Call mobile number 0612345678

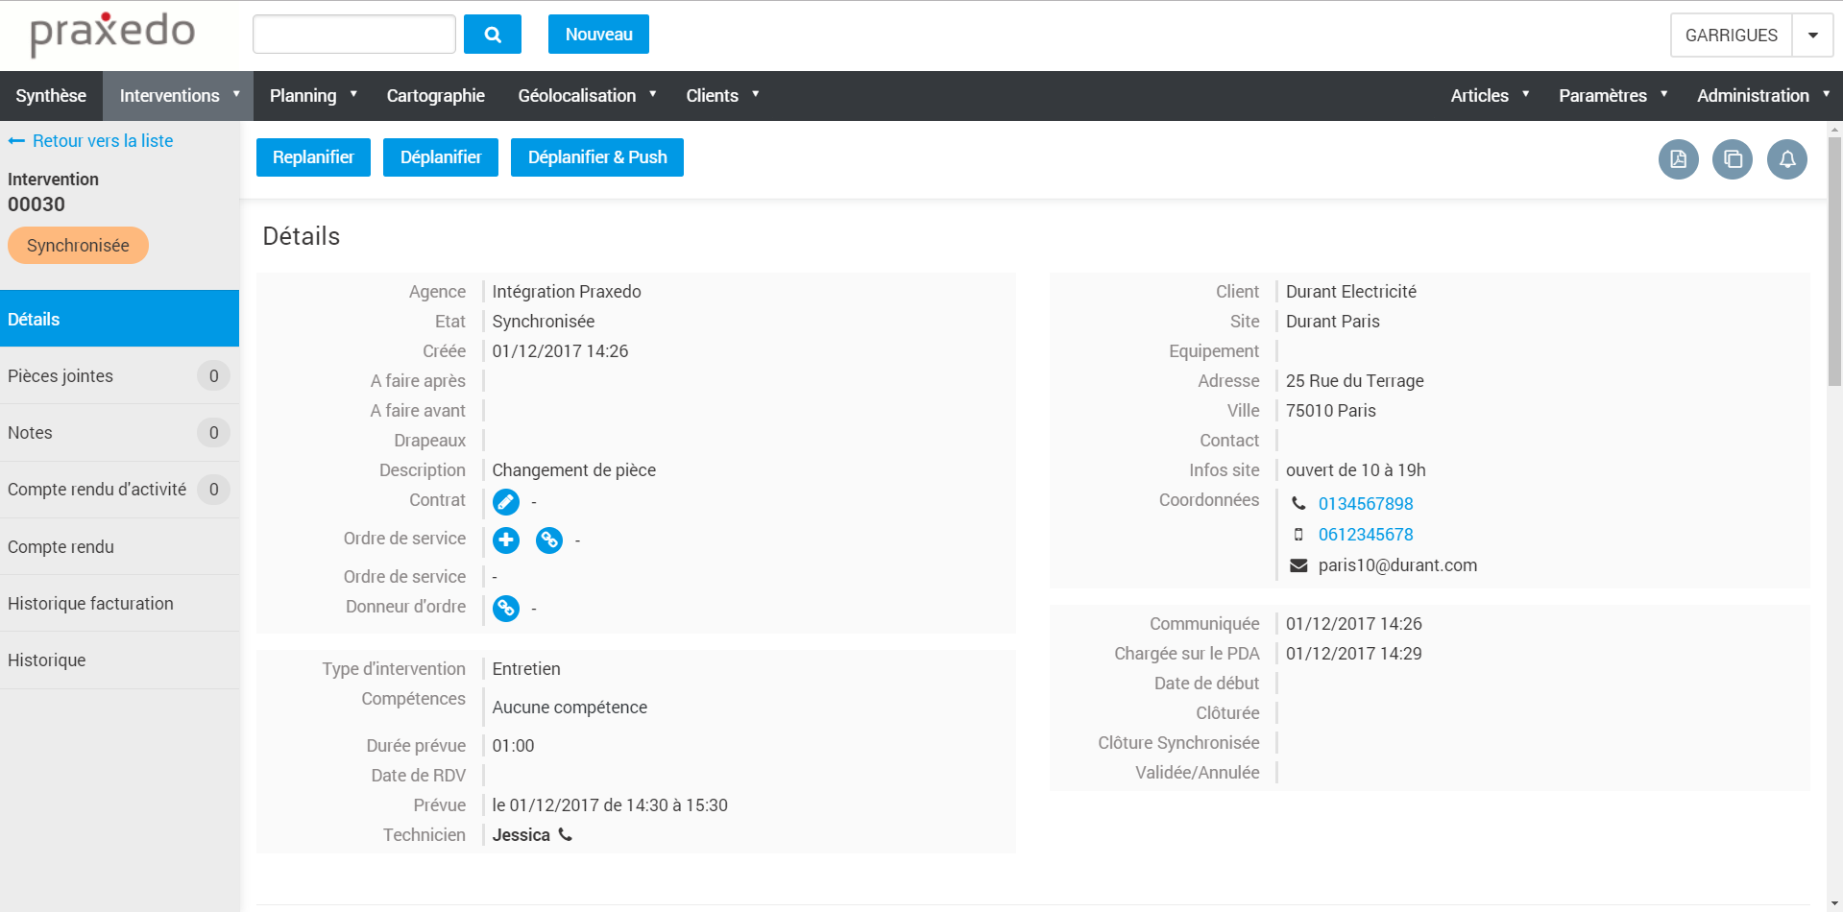pyautogui.click(x=1366, y=535)
